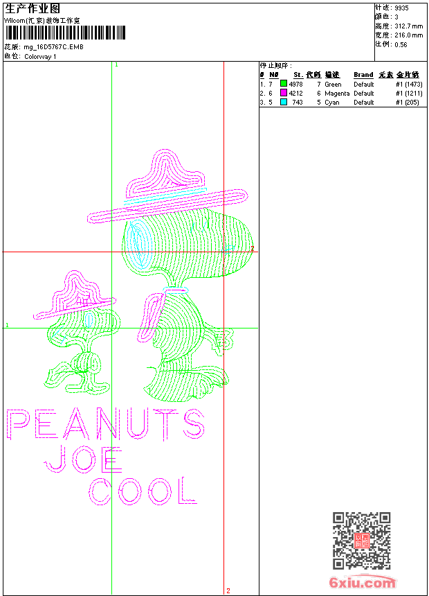Click stitch count 4978 in Green row
Viewport: 429px width, 596px height.
coord(295,85)
